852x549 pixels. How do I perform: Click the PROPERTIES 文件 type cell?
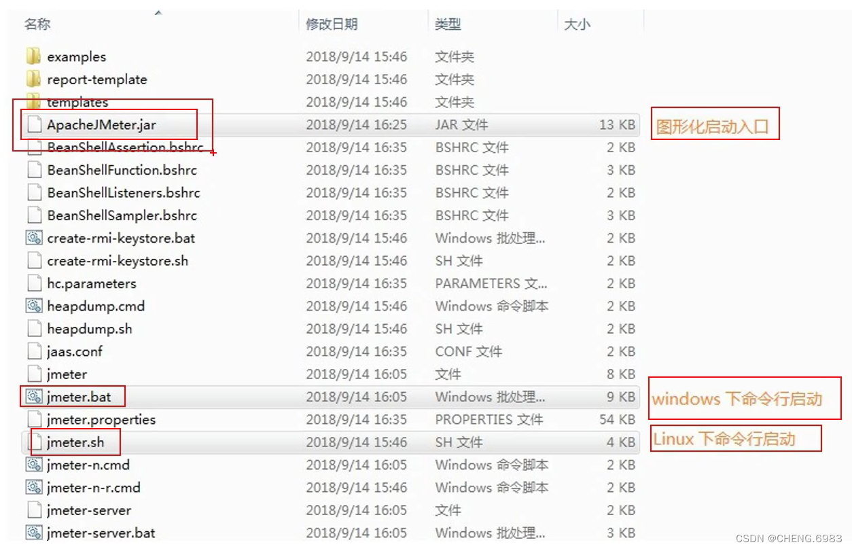pyautogui.click(x=489, y=419)
